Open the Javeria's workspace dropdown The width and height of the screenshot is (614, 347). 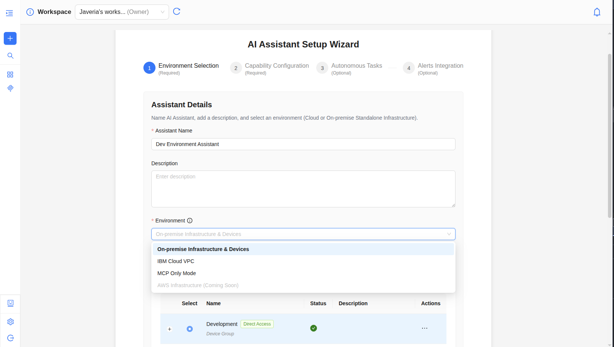coord(122,12)
